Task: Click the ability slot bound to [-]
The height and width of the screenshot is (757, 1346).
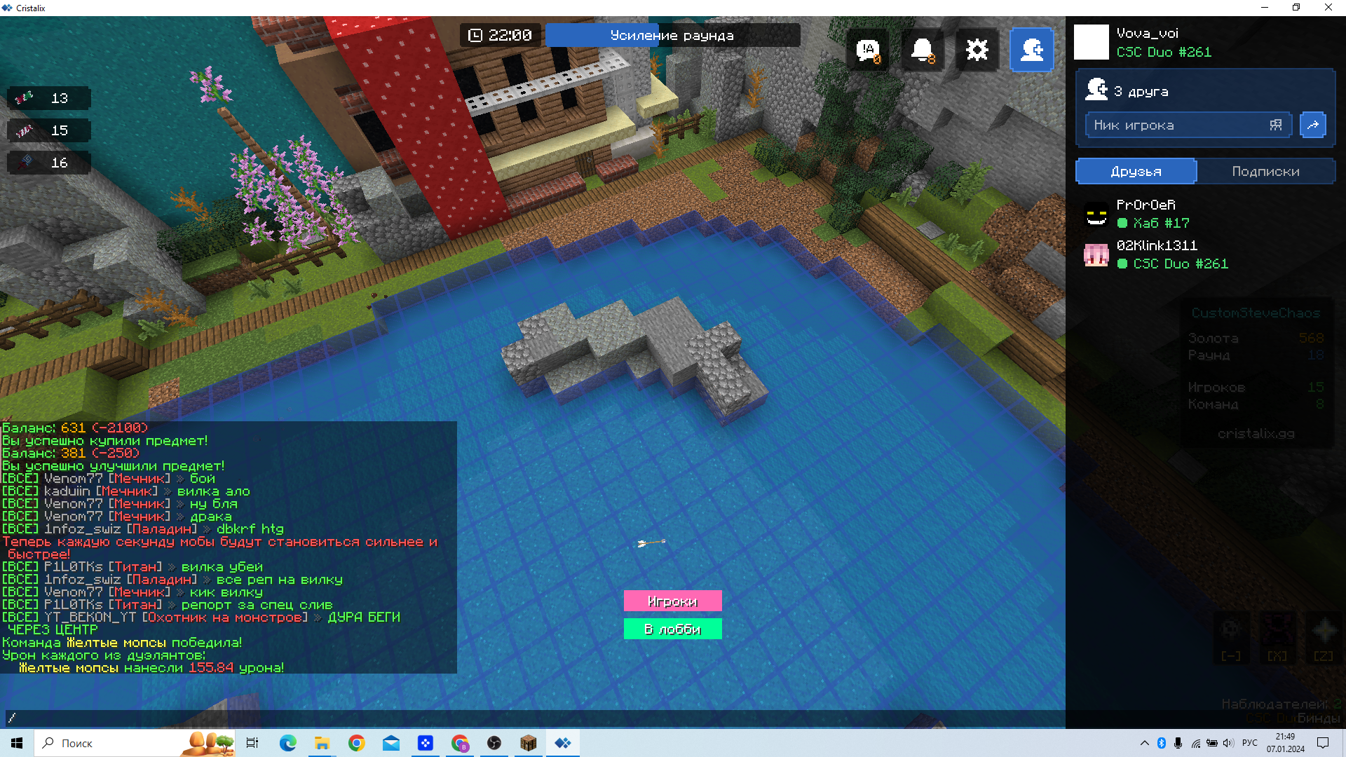Action: 1231,636
